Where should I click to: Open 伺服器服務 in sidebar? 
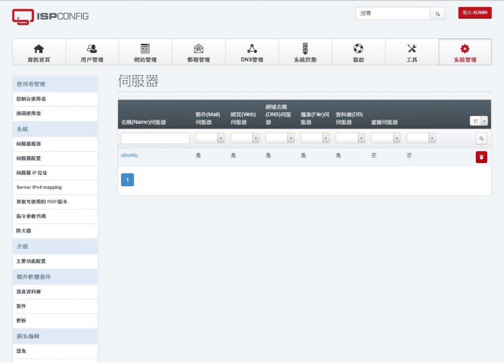55,144
